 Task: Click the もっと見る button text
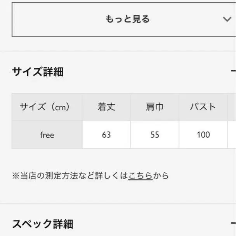[x=127, y=19]
